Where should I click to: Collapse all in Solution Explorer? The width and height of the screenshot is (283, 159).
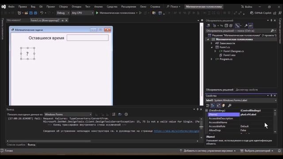point(226,26)
